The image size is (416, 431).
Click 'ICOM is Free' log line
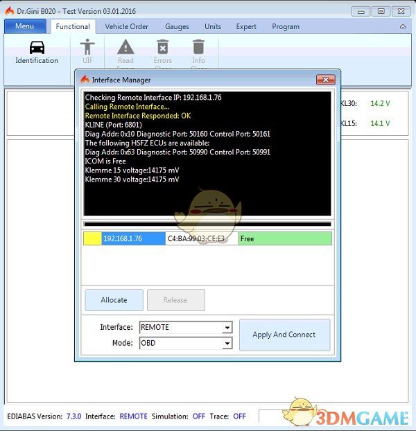tap(105, 161)
